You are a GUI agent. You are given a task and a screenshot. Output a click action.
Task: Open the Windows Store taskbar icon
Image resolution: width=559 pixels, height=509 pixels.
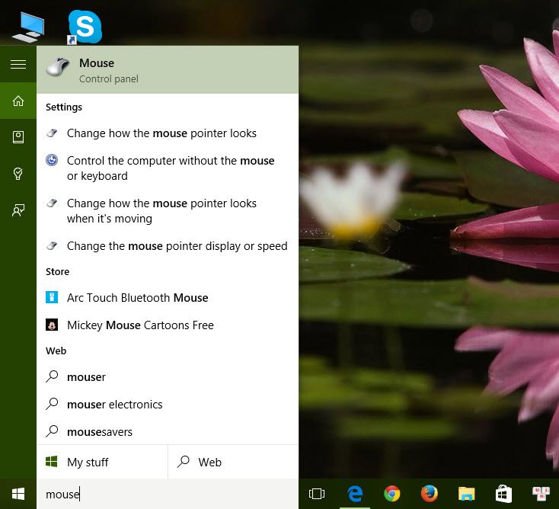coord(503,495)
